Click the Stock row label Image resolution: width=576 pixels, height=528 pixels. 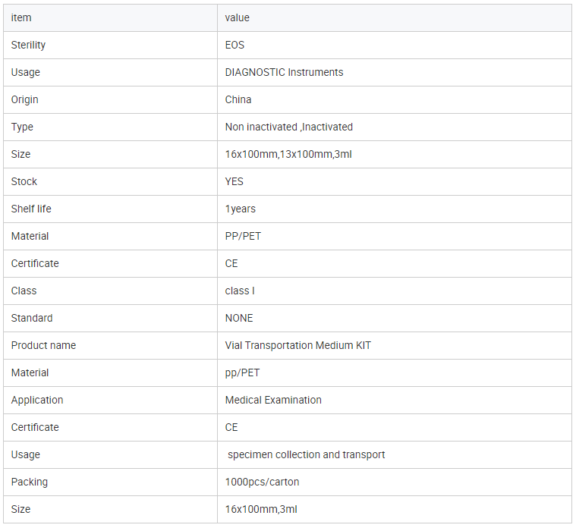click(x=24, y=181)
